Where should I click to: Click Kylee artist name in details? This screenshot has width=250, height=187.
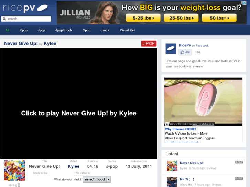pyautogui.click(x=74, y=166)
